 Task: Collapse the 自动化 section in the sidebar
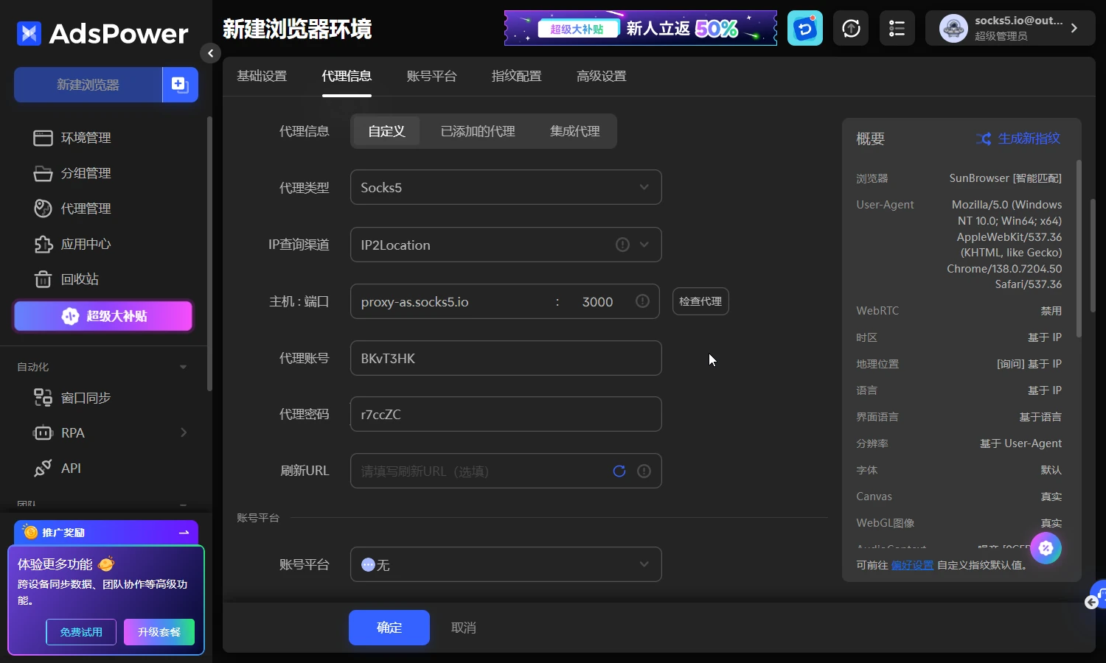[183, 367]
